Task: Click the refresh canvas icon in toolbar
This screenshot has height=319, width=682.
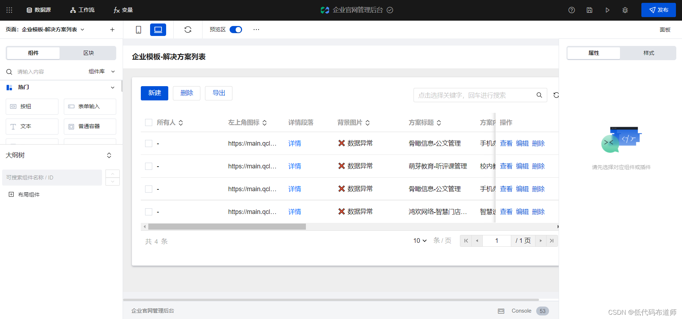Action: tap(188, 30)
